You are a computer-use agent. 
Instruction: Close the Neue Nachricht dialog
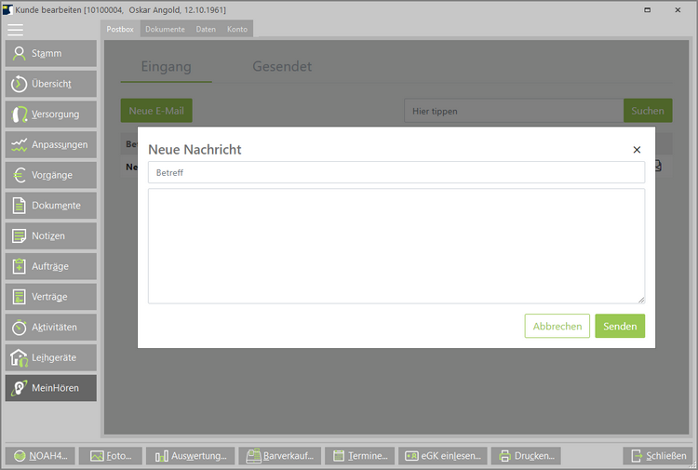coord(637,150)
